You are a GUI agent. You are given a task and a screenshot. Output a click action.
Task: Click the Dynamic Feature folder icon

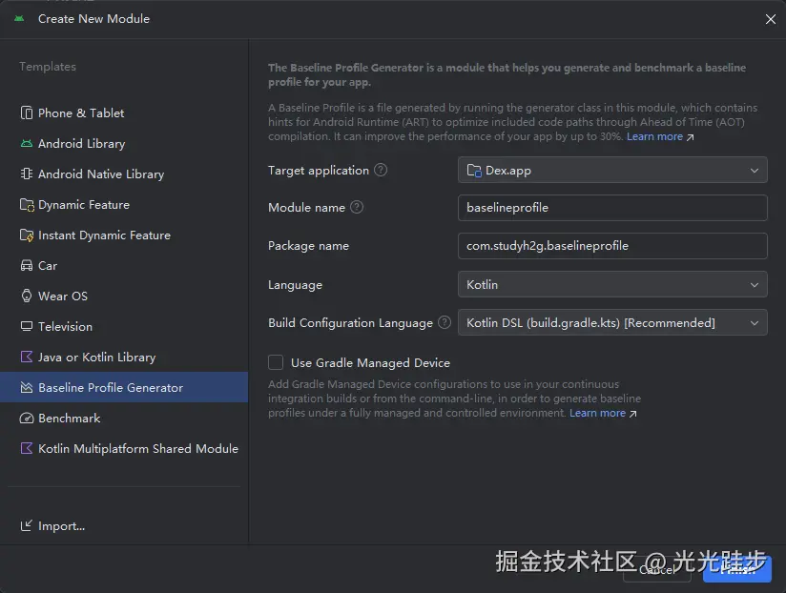pos(27,204)
